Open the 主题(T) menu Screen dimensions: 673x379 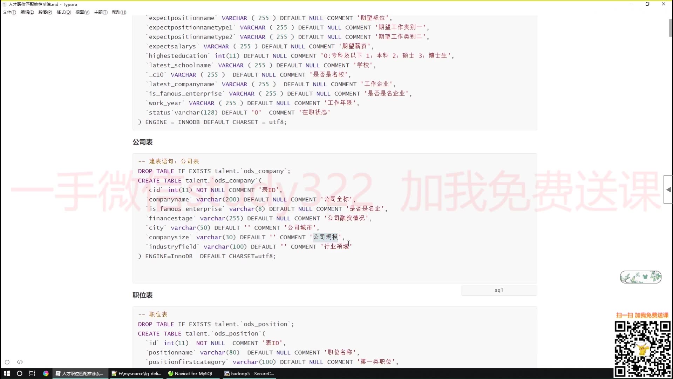[x=101, y=12]
